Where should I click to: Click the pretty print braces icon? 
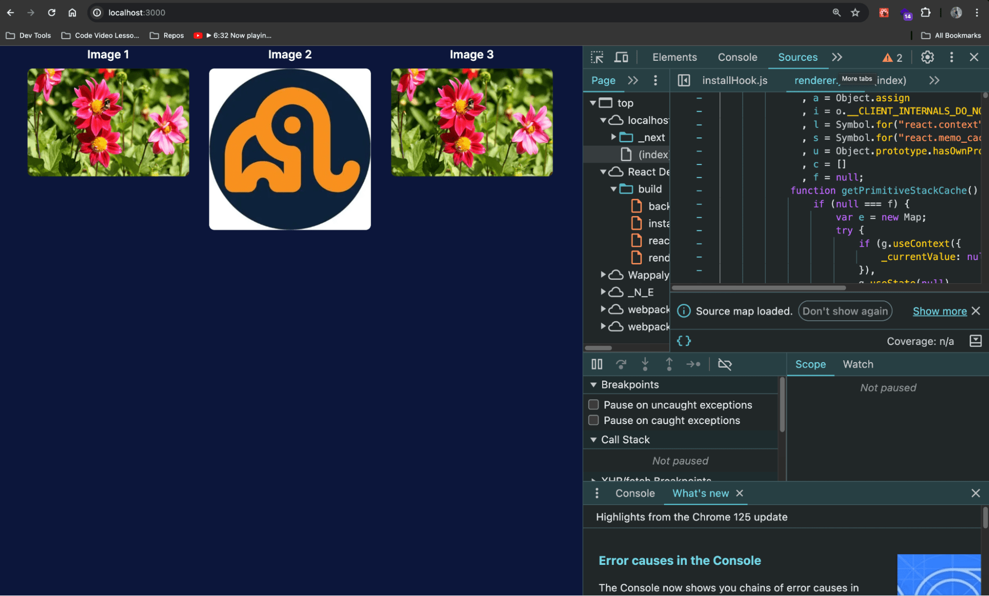coord(684,341)
